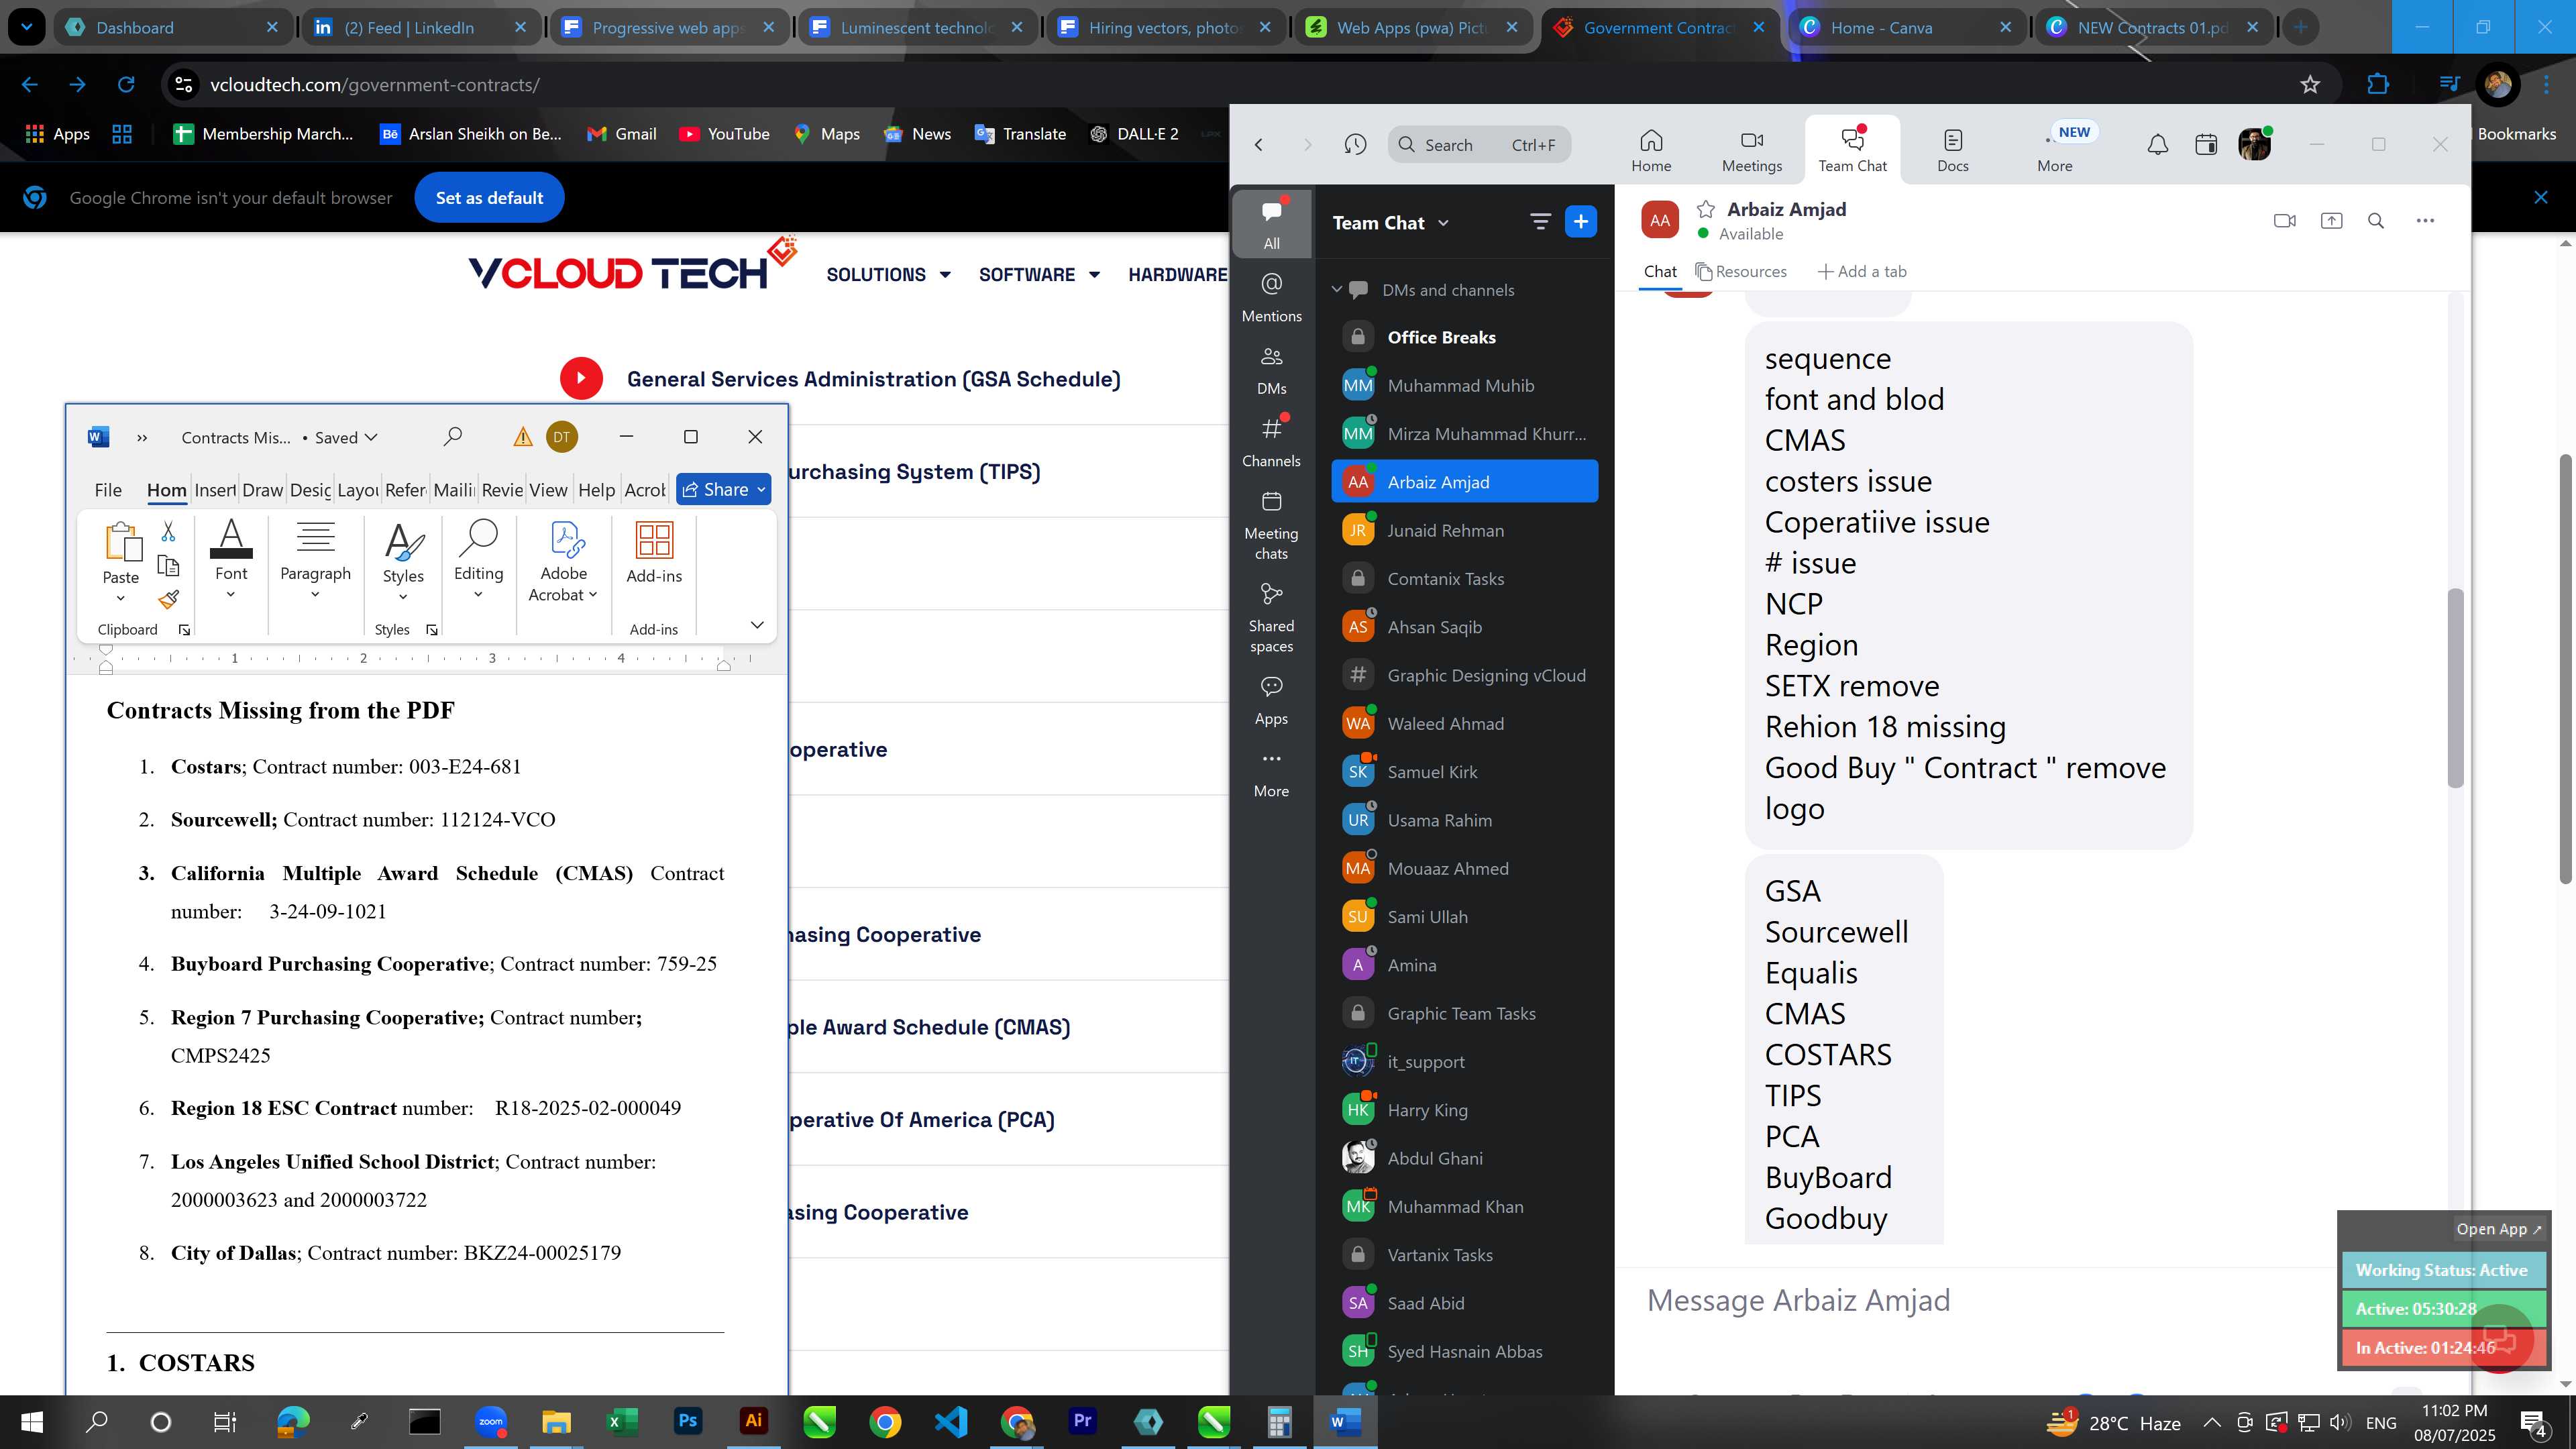This screenshot has height=1449, width=2576.
Task: Click the Zoom chat scrollbar thumb
Action: coord(2455,688)
